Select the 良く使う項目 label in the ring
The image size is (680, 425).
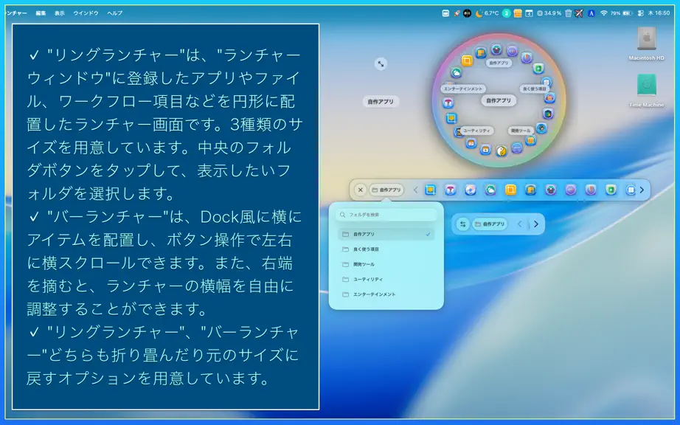coord(534,89)
